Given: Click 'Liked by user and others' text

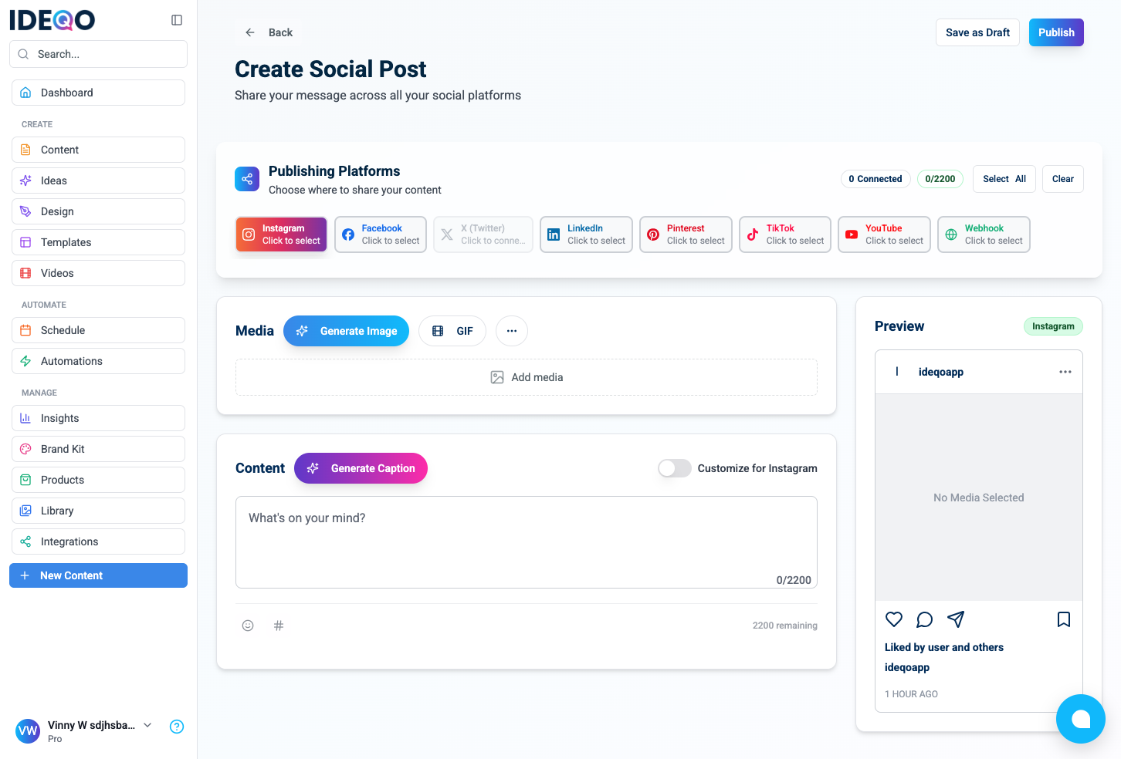Looking at the screenshot, I should (x=944, y=647).
